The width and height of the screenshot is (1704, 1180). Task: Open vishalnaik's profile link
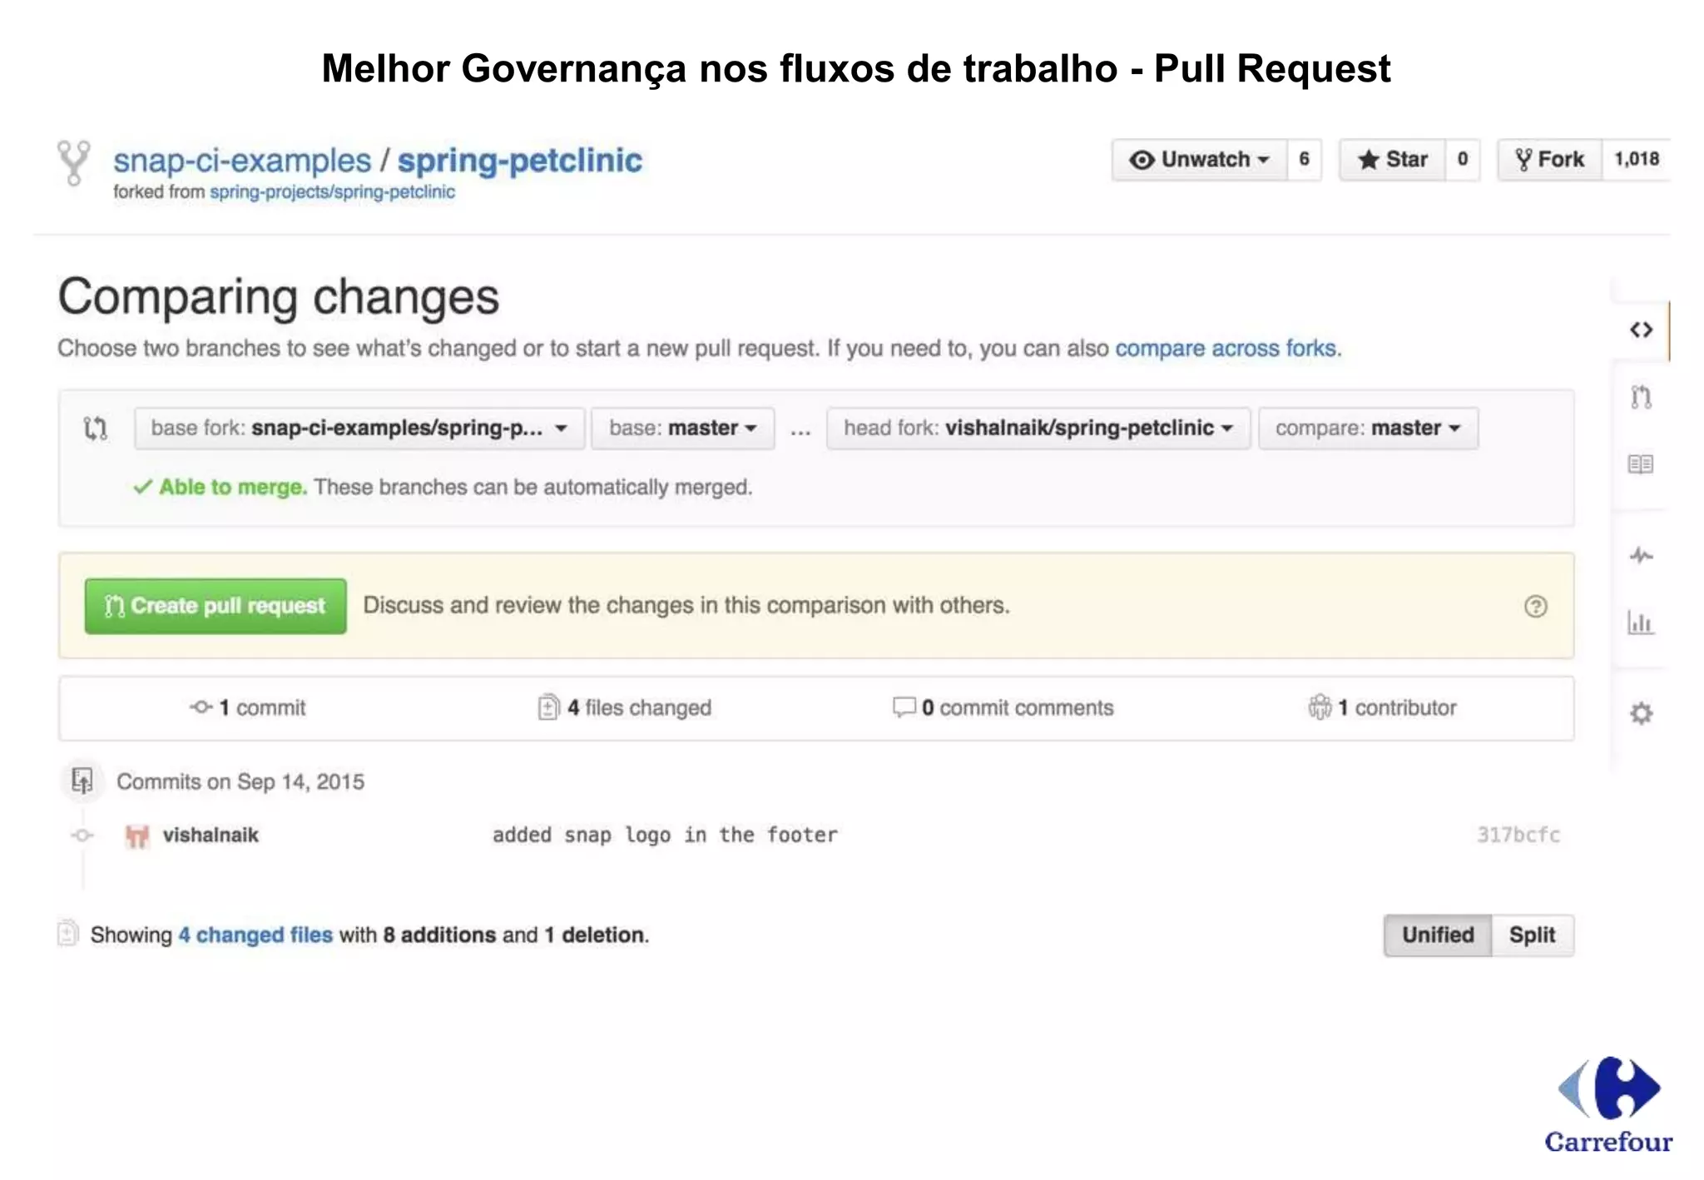tap(211, 835)
